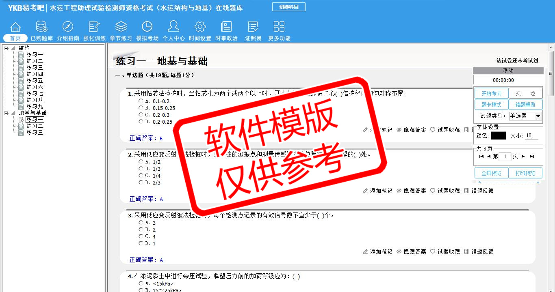Open 章节练习 layers icon

pyautogui.click(x=121, y=27)
